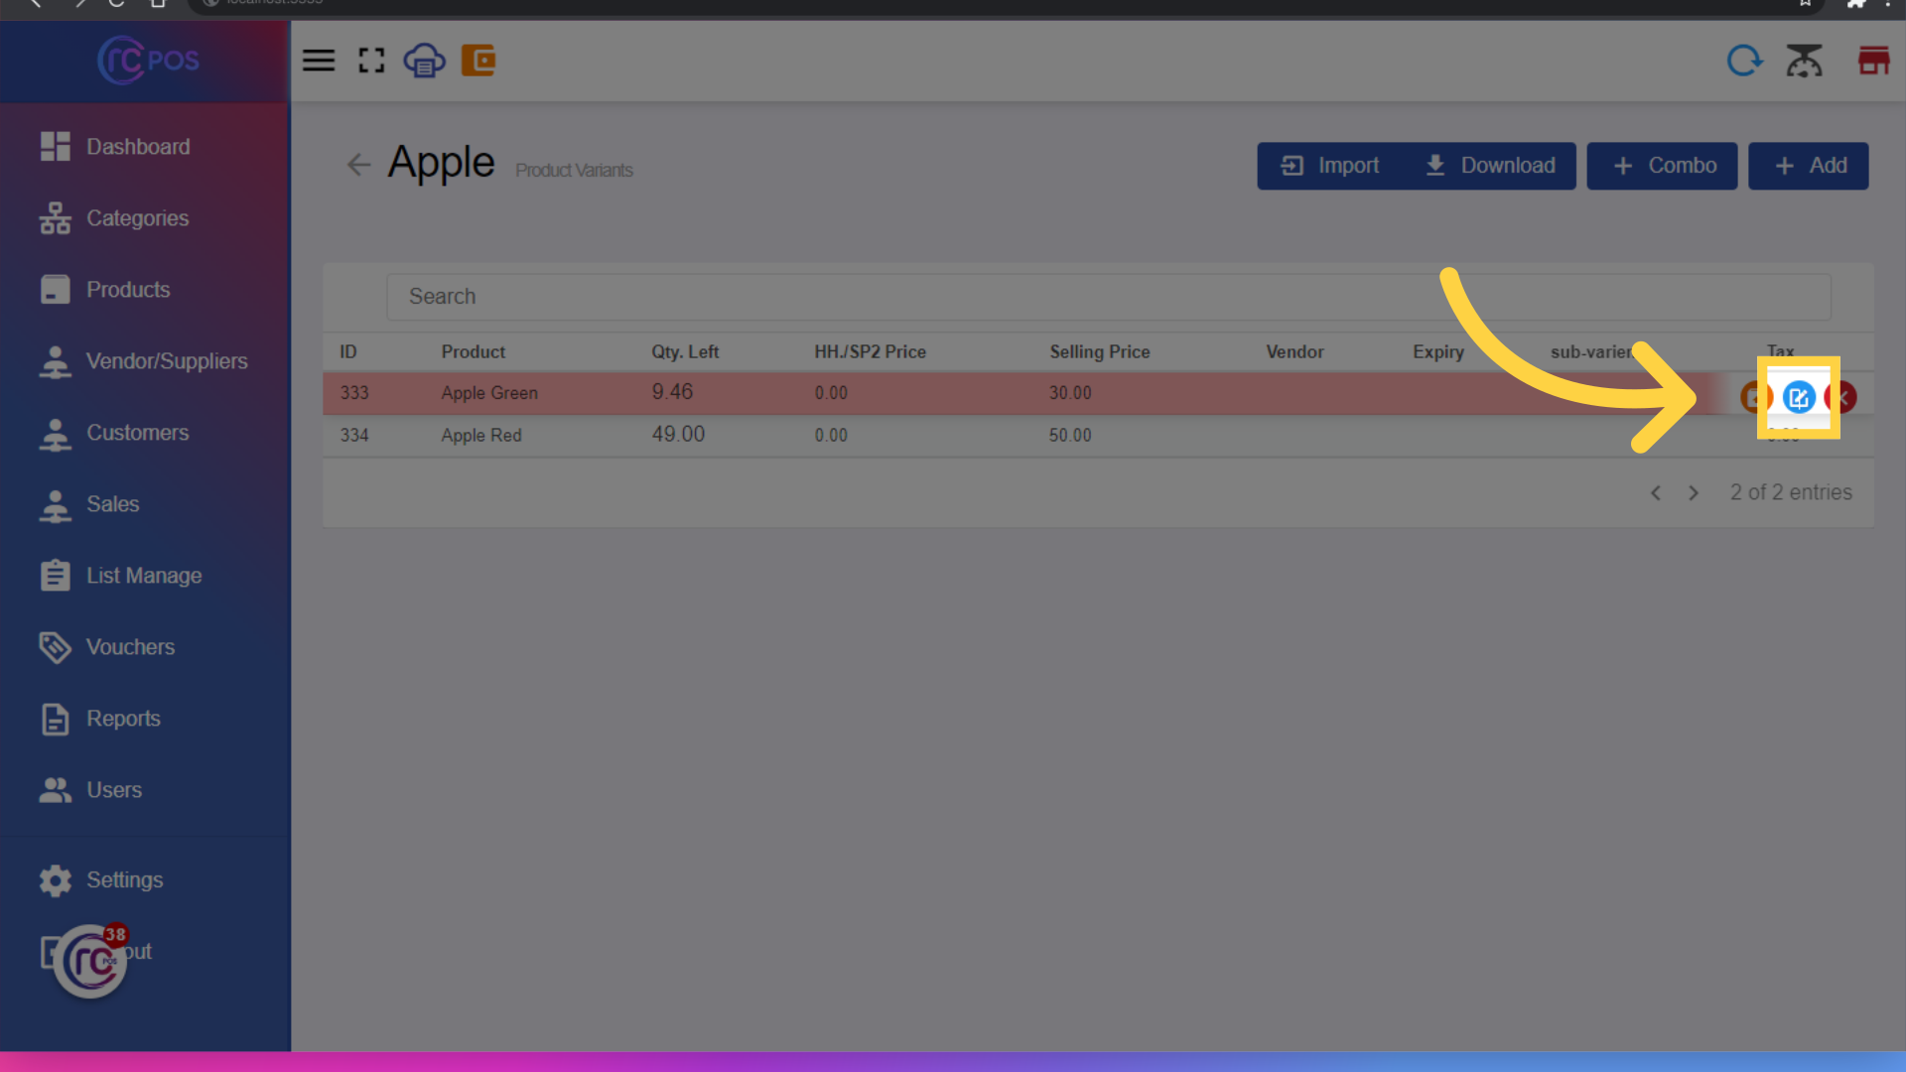
Task: Open List Manage in the sidebar
Action: click(145, 576)
